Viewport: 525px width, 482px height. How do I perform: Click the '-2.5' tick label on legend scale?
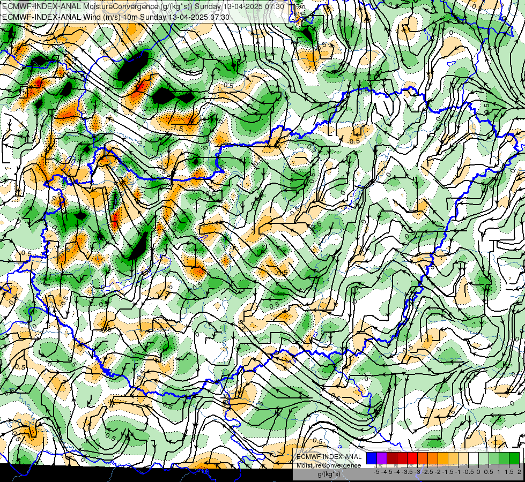coord(427,472)
